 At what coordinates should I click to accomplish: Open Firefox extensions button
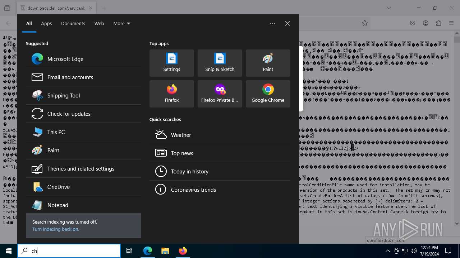tap(438, 23)
